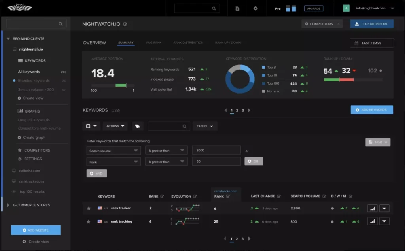Click the previous page arrow in bottom pagination
405x251 pixels.
click(225, 239)
